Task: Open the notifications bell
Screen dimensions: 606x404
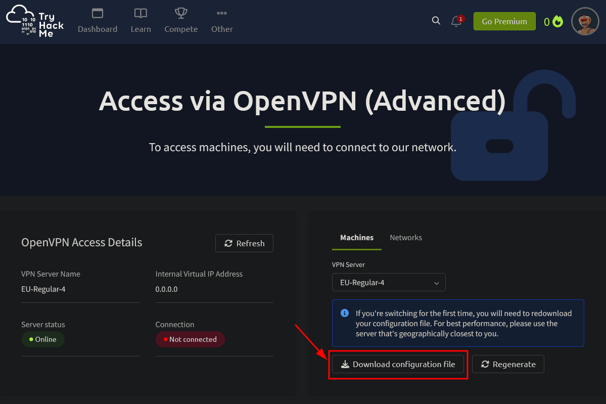Action: pyautogui.click(x=456, y=21)
